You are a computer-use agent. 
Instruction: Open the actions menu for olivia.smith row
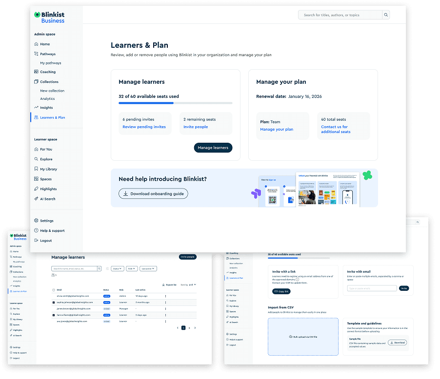click(x=165, y=296)
